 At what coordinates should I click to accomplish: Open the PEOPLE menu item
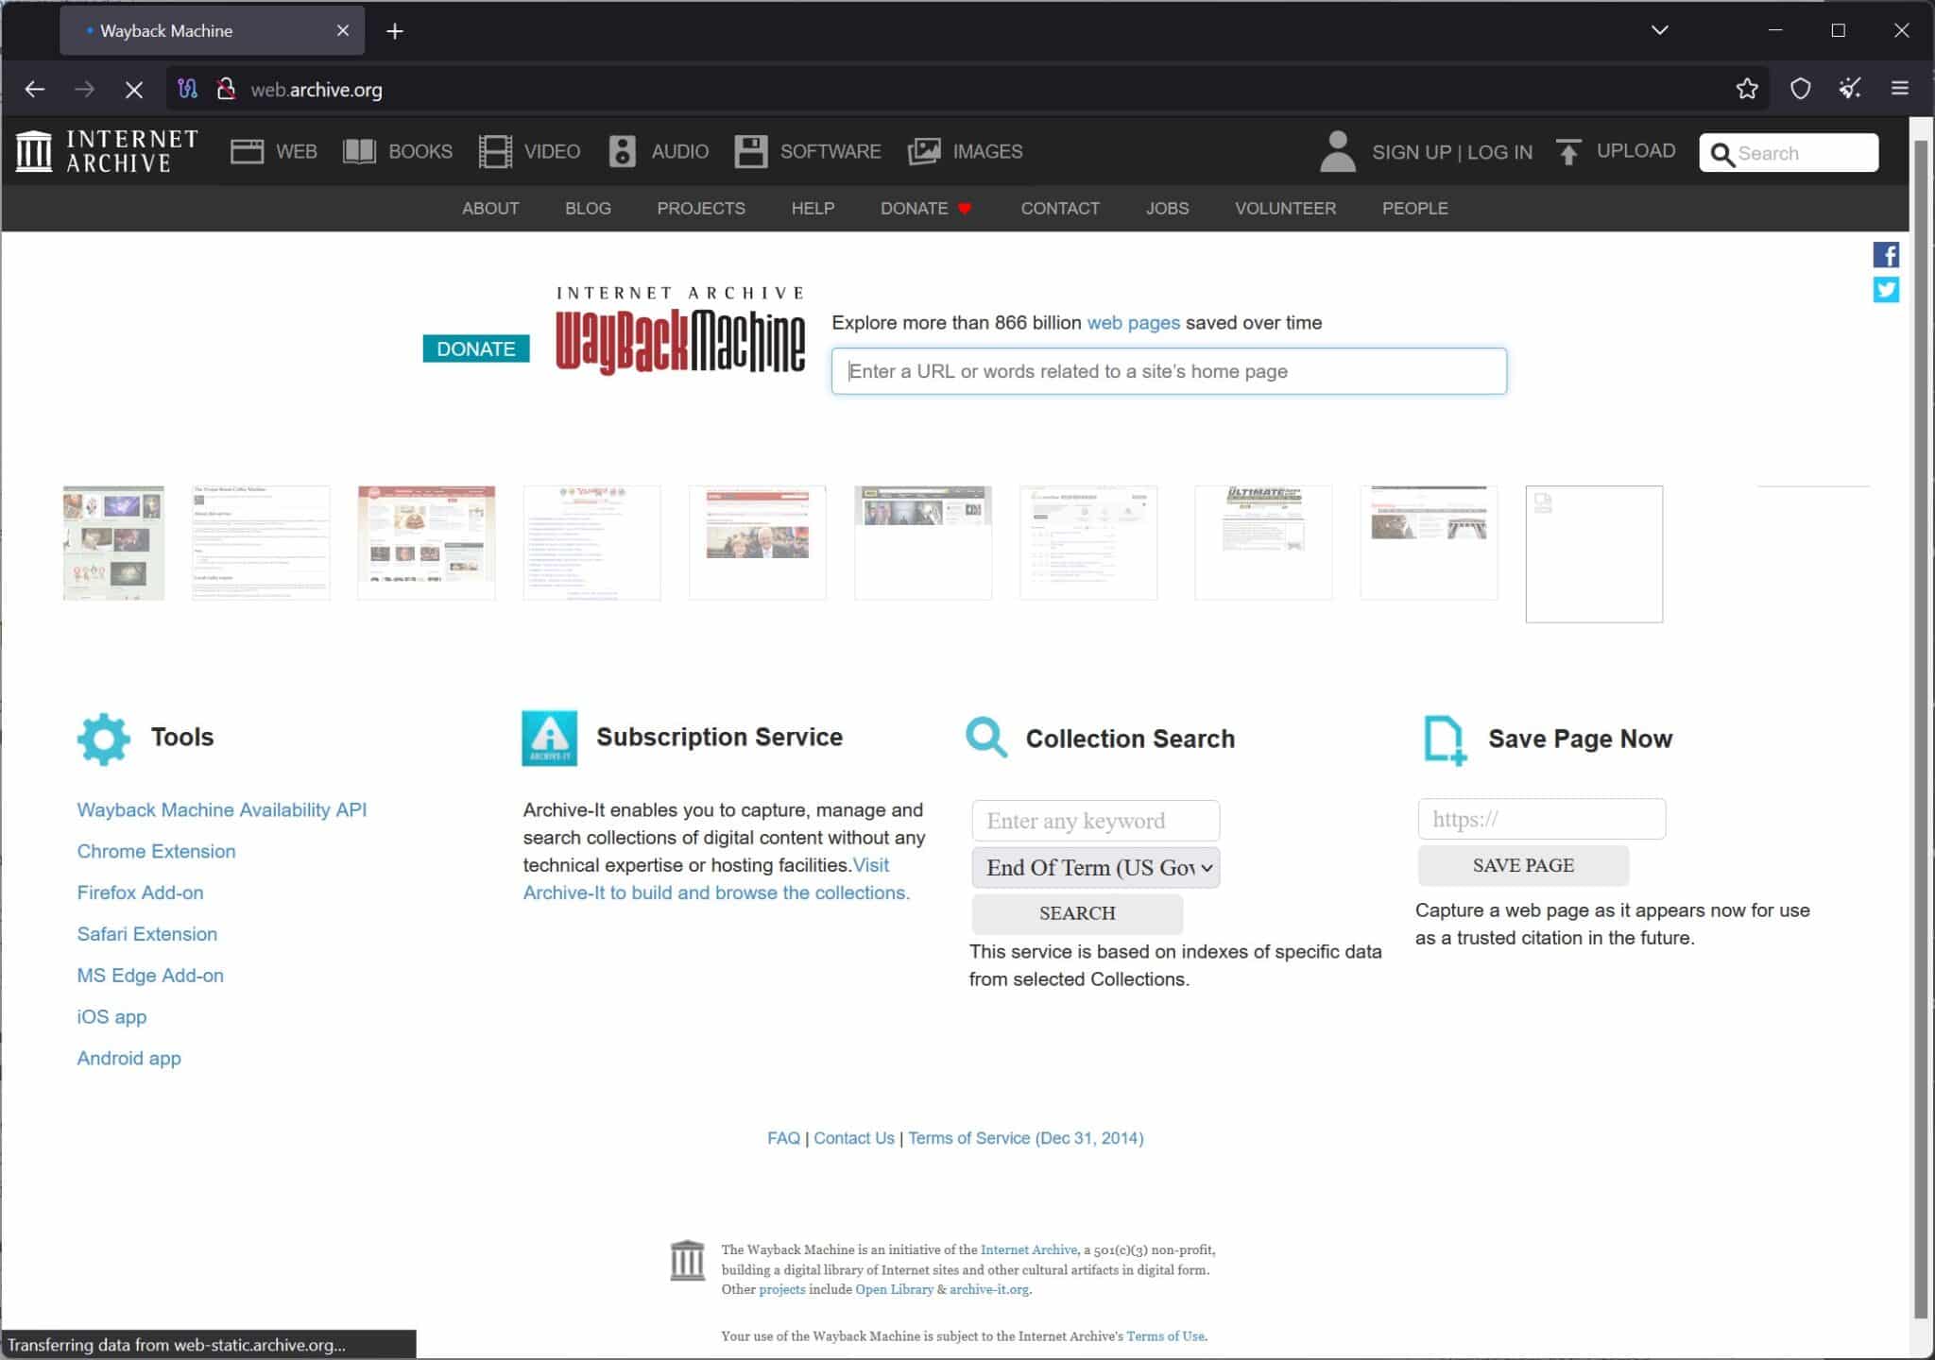coord(1414,208)
